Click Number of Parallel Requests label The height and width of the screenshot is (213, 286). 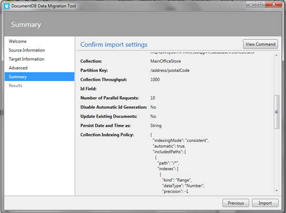click(109, 98)
